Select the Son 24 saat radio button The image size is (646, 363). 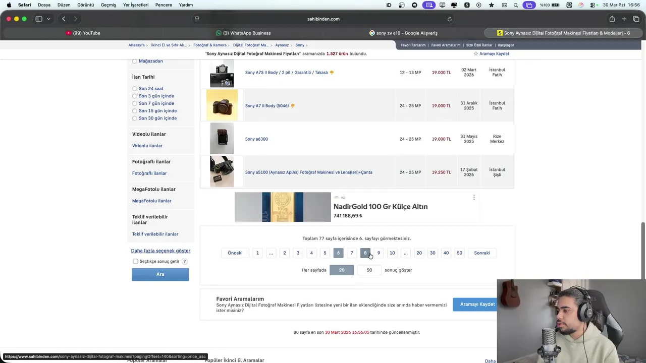pyautogui.click(x=135, y=89)
